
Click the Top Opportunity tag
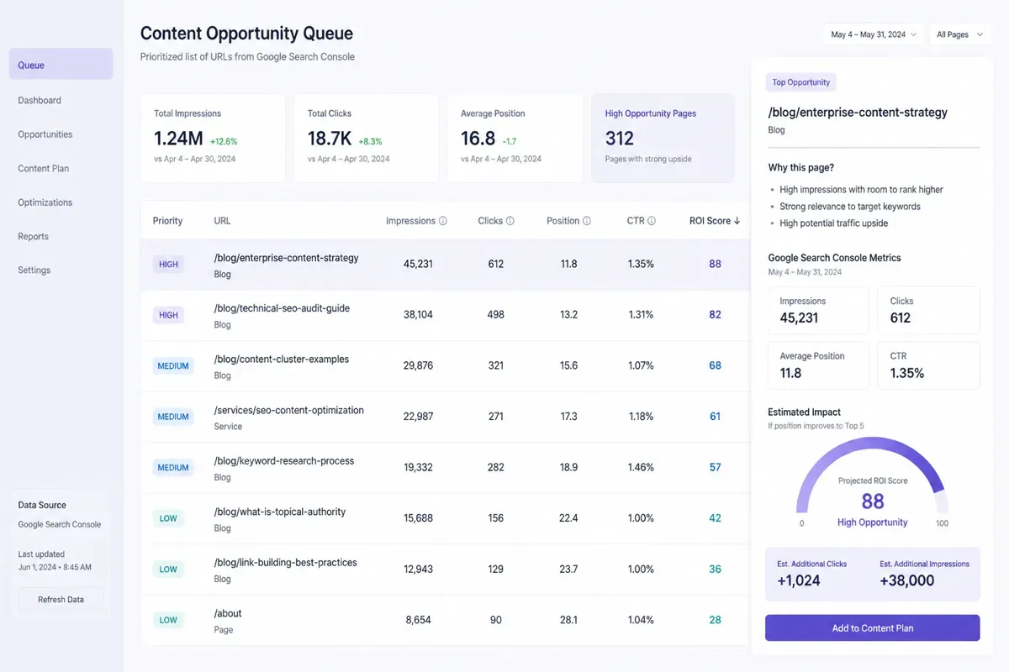800,82
